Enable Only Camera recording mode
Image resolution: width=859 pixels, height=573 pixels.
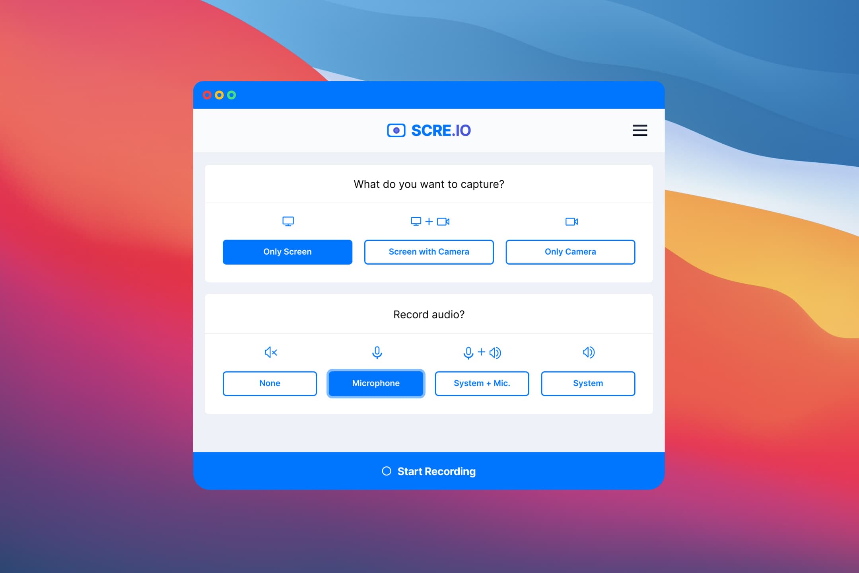tap(569, 251)
